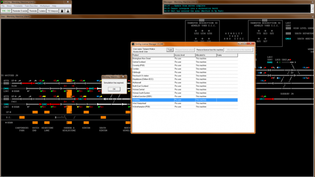Click the 0A46 last sent berth

click(x=270, y=63)
